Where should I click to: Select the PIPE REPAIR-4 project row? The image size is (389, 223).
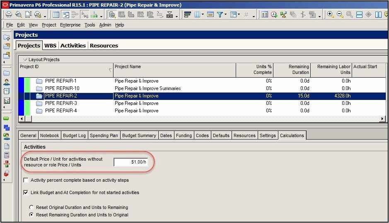(x=202, y=111)
